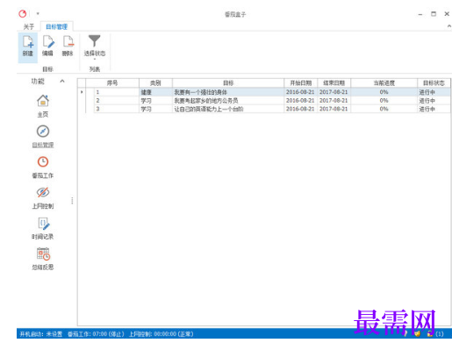The image size is (452, 350).
Task: Open the quick access arrow in title bar
Action: pos(38,13)
